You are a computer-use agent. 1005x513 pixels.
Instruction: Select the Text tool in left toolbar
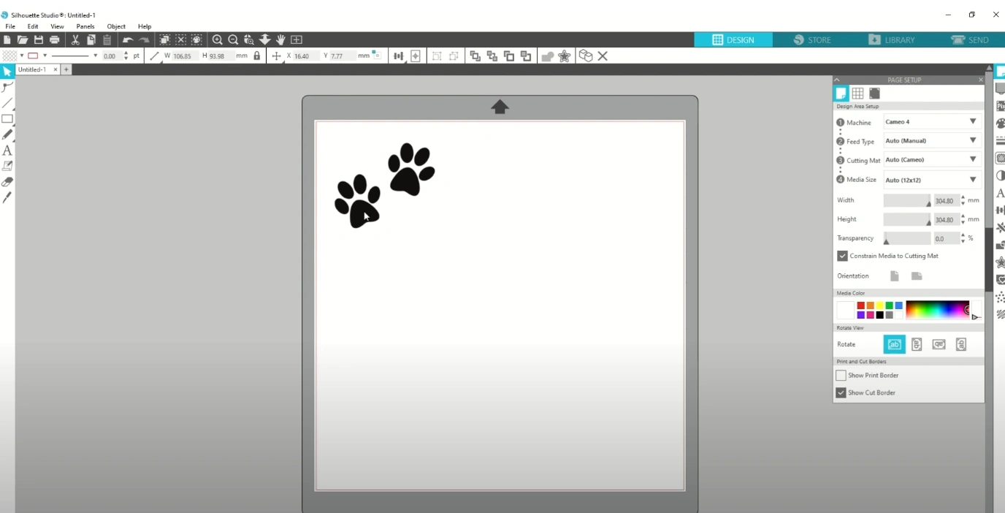tap(7, 151)
